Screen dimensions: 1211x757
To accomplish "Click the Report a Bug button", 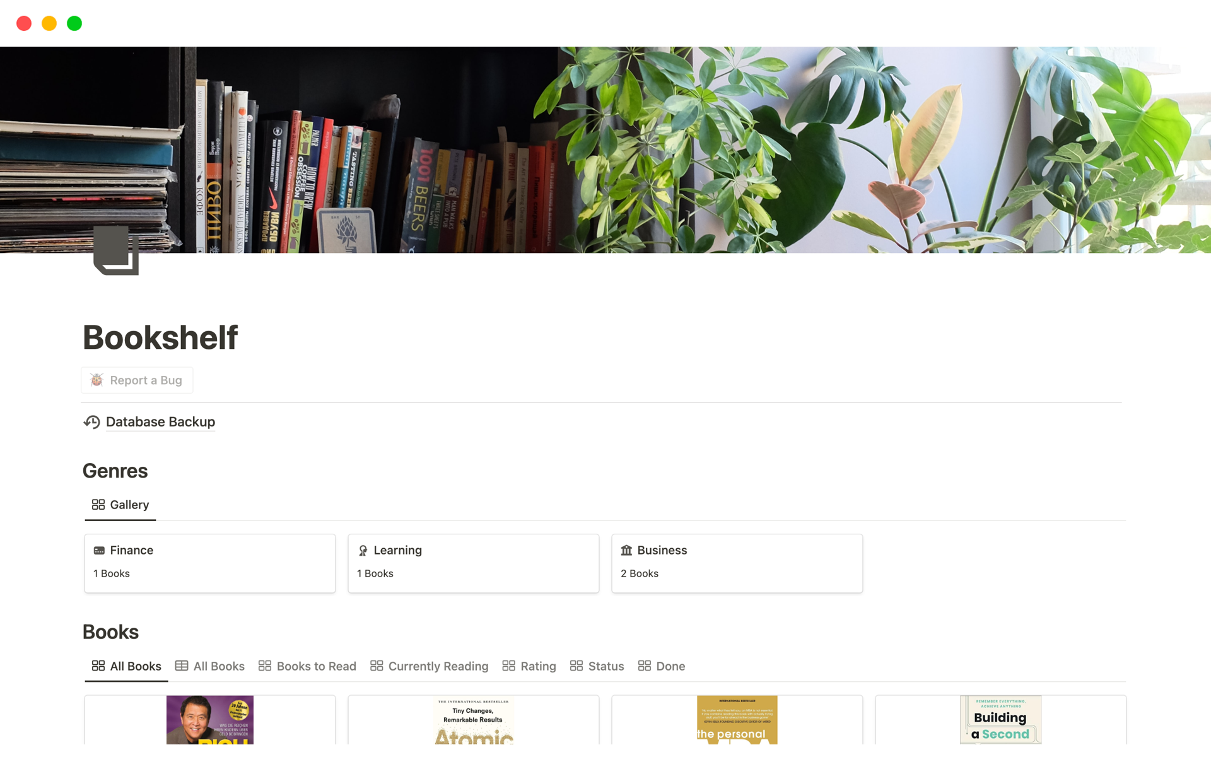I will pos(137,380).
